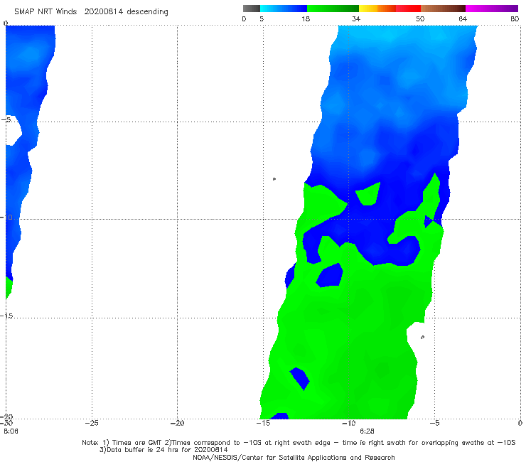
Task: Click the green segment of the color bar
Action: click(x=333, y=9)
